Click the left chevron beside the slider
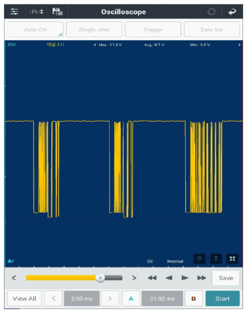Screen dimensions: 247x313 tap(14, 278)
